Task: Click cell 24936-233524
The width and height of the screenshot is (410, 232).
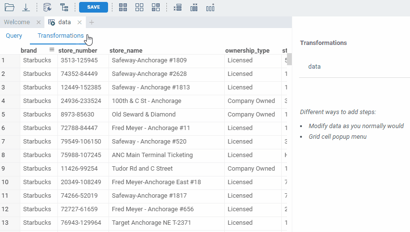Action: (83, 101)
